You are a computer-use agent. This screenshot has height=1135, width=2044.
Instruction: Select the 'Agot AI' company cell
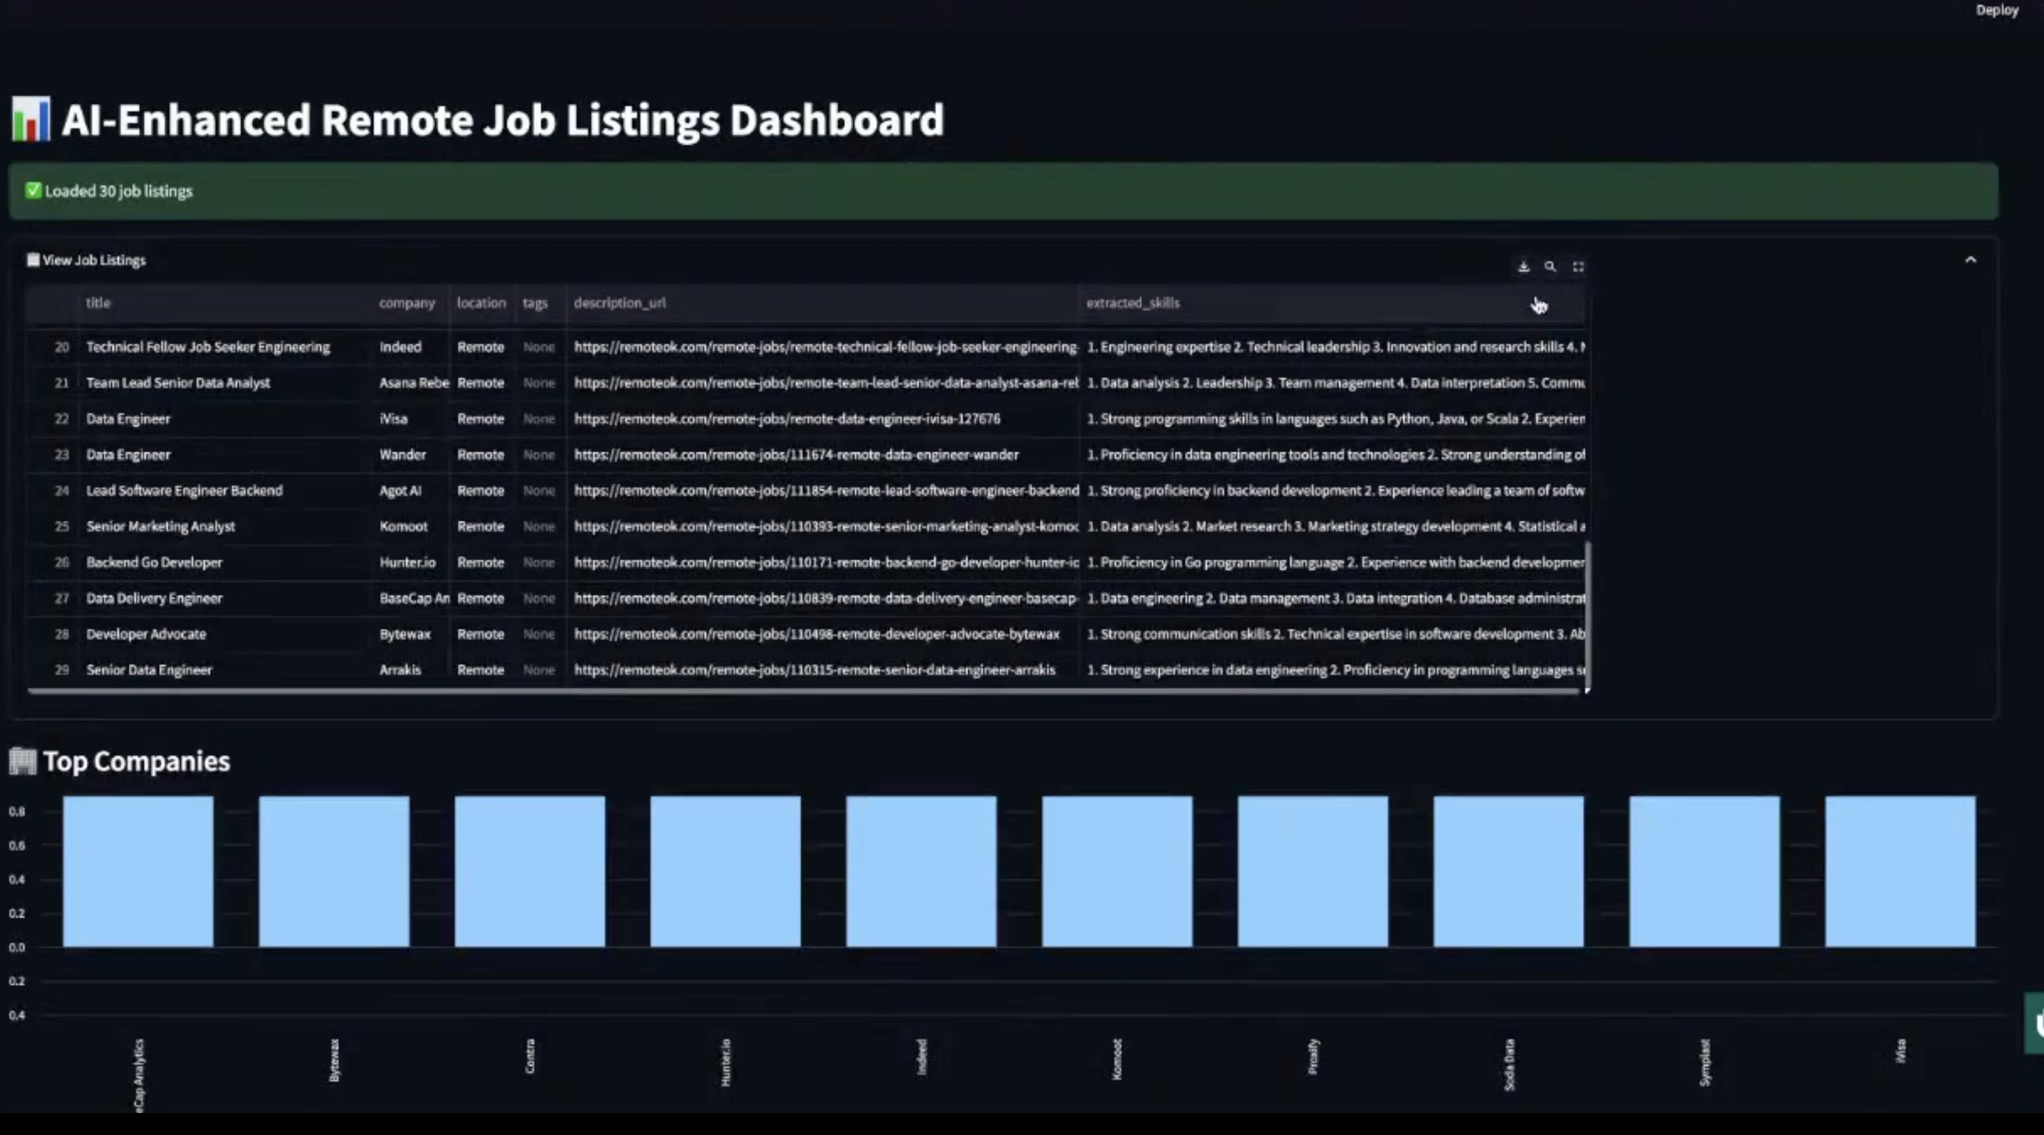click(x=410, y=490)
